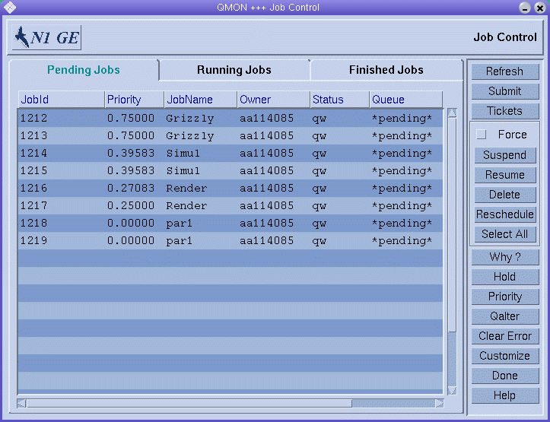This screenshot has height=422, width=550.
Task: Switch to the Pending Jobs tab
Action: tap(84, 70)
